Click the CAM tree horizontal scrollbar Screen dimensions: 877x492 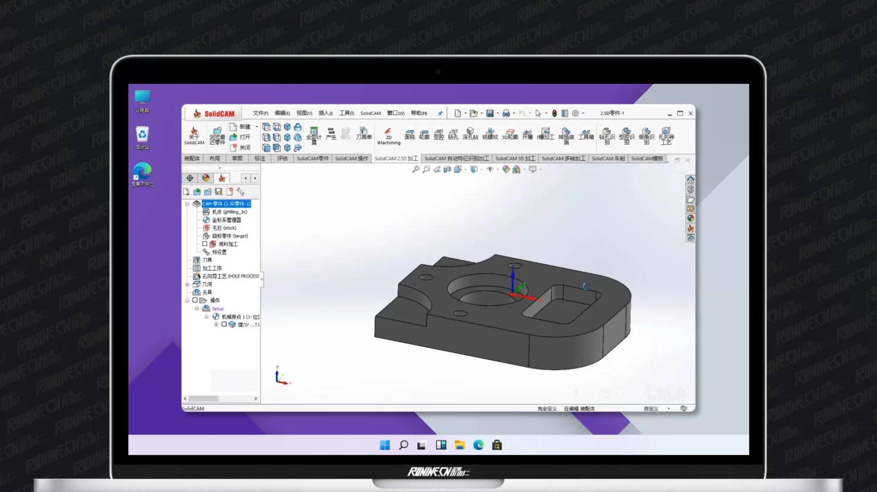220,399
